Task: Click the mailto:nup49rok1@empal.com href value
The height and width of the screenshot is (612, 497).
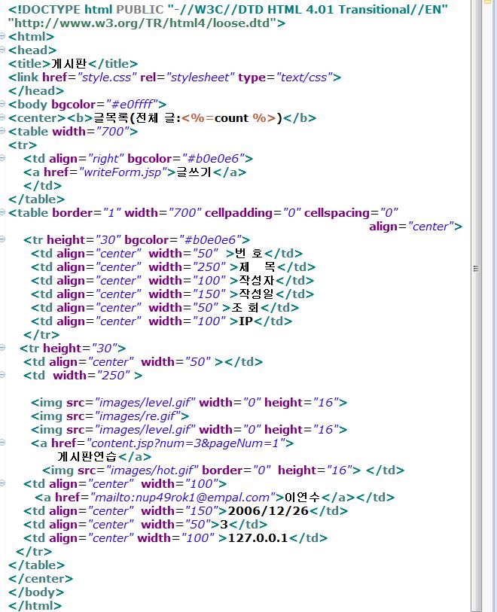Action: coord(183,498)
